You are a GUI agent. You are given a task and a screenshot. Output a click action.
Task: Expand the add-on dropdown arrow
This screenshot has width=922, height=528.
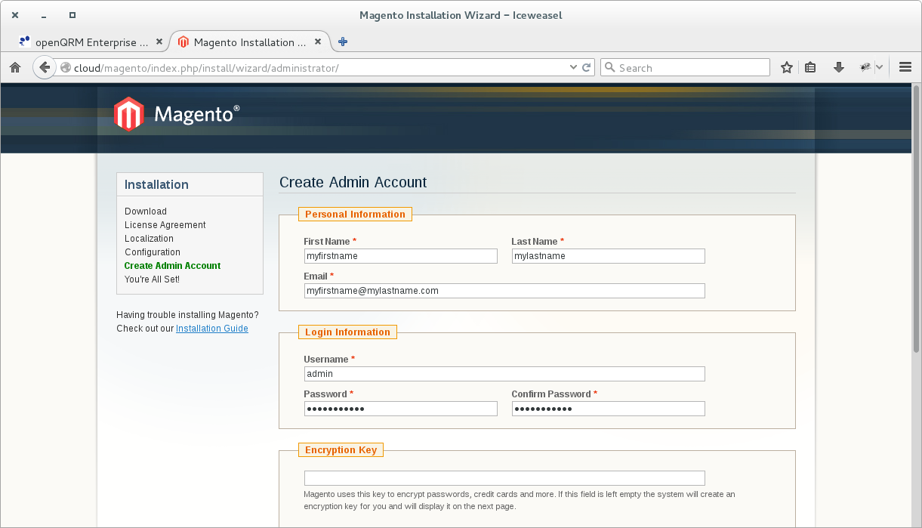click(x=879, y=67)
